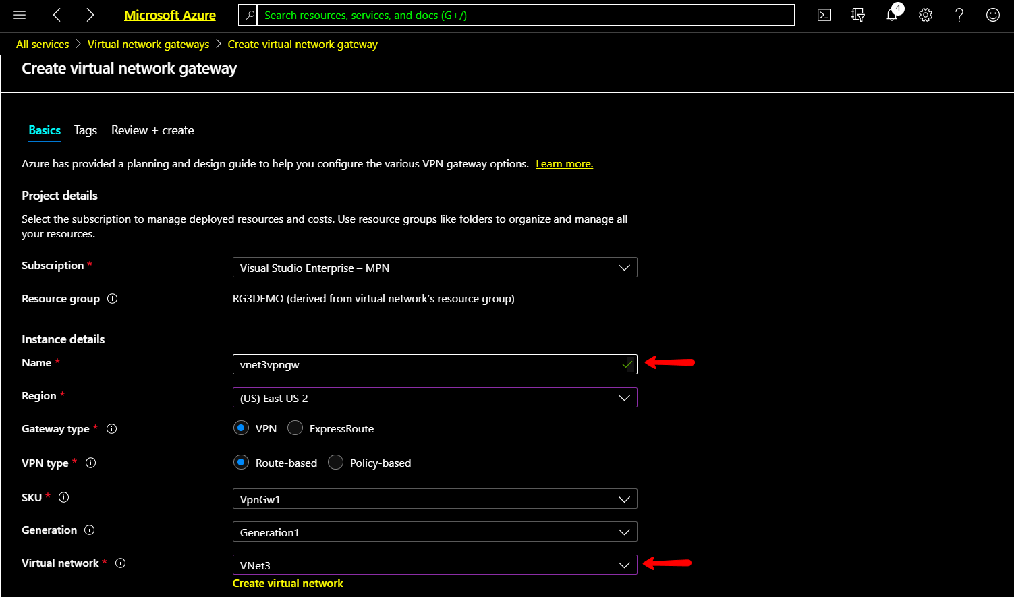
Task: Click the info icon next to SKU
Action: click(x=64, y=497)
